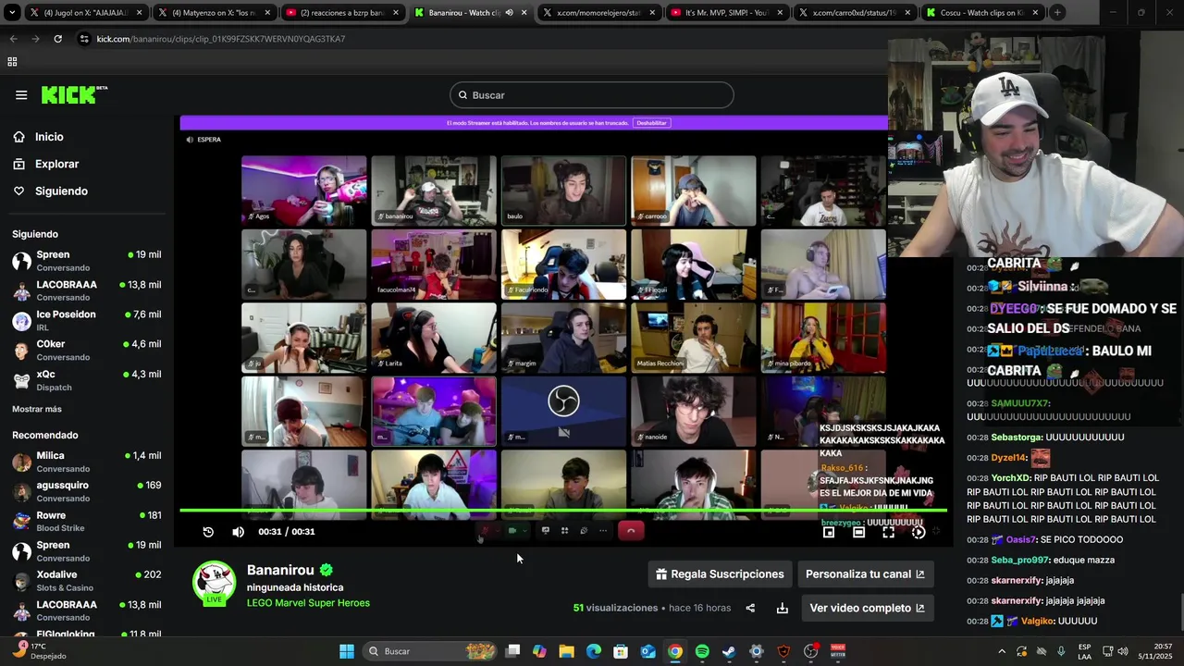Screen dimensions: 1184x666
Task: Open File Explorer from taskbar
Action: point(566,651)
